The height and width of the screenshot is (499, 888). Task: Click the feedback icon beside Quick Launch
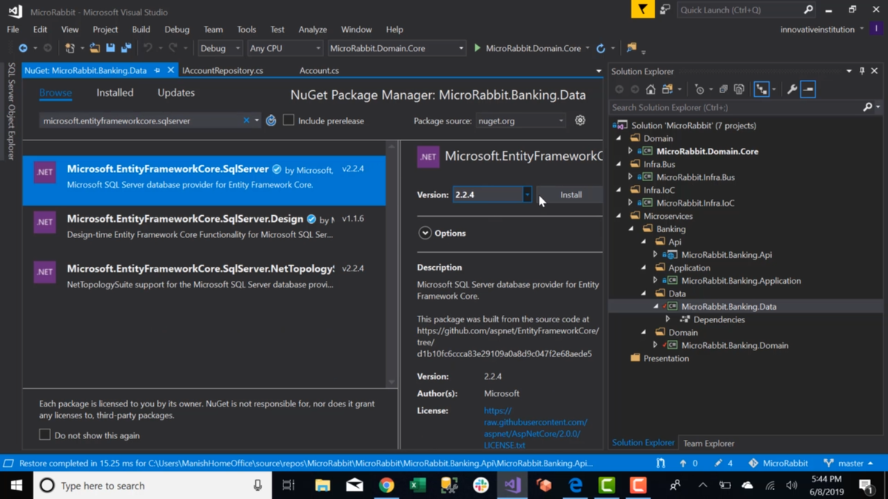pyautogui.click(x=665, y=10)
